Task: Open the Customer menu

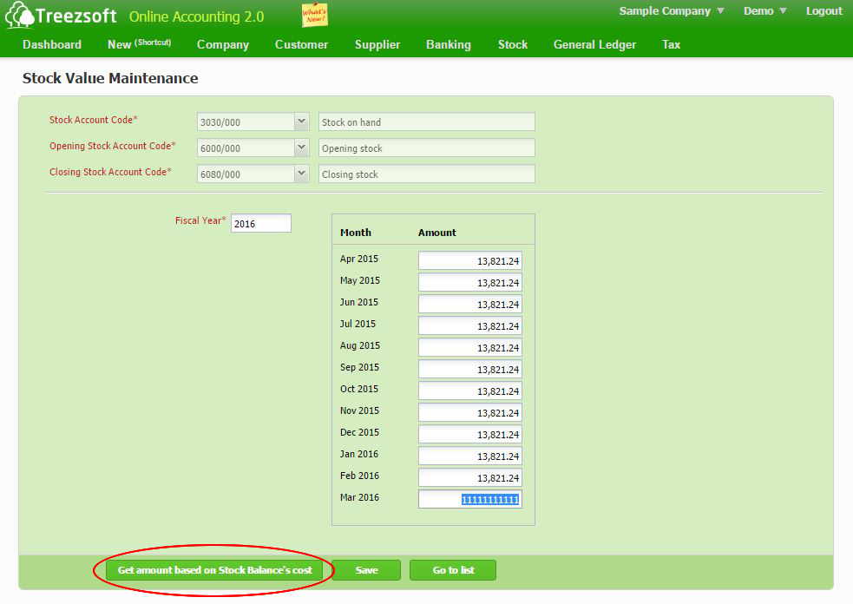Action: [x=301, y=44]
